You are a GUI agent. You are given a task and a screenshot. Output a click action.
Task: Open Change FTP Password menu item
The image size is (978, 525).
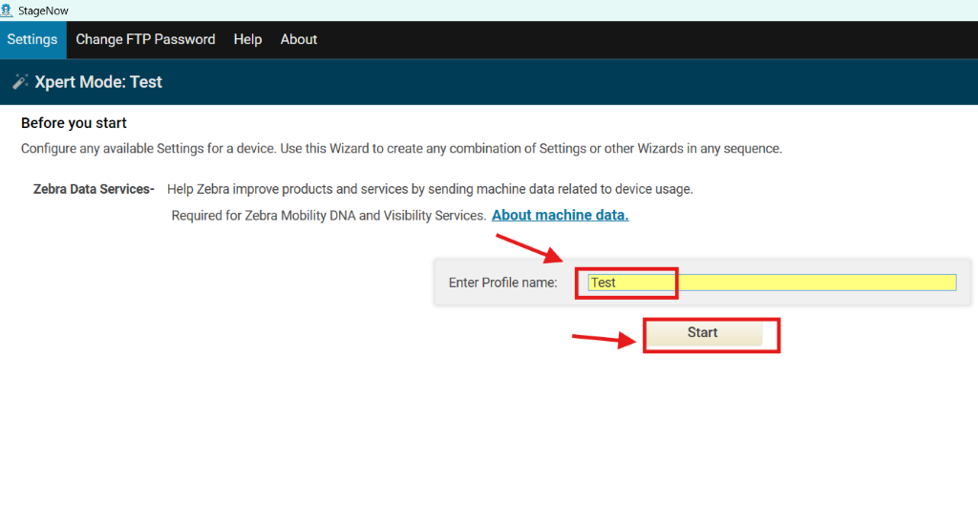point(145,39)
